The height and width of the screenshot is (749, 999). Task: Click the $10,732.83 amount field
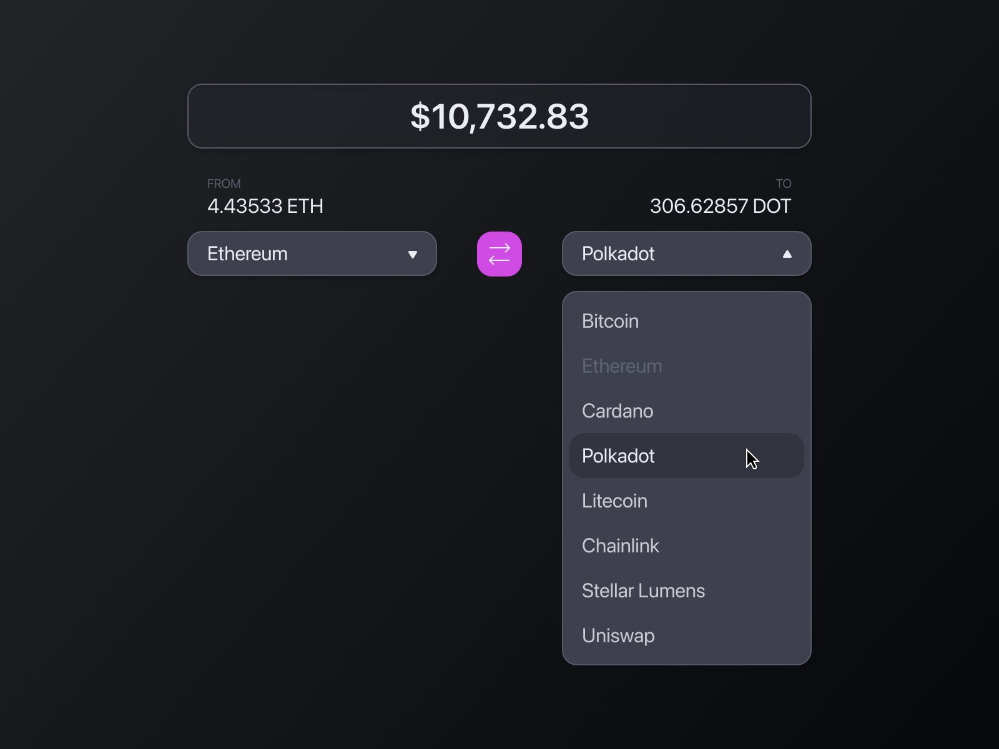coord(499,116)
